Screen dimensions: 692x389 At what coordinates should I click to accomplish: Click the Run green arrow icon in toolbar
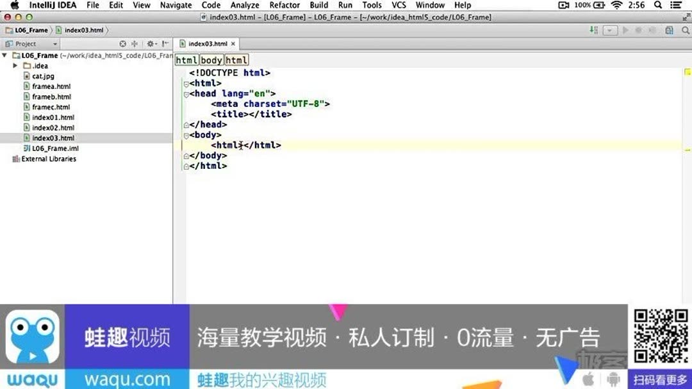click(626, 29)
